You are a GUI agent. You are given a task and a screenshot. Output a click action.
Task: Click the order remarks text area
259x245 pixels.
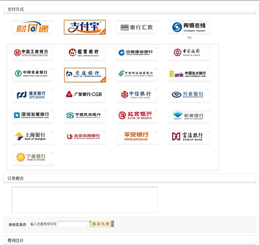coord(85,200)
